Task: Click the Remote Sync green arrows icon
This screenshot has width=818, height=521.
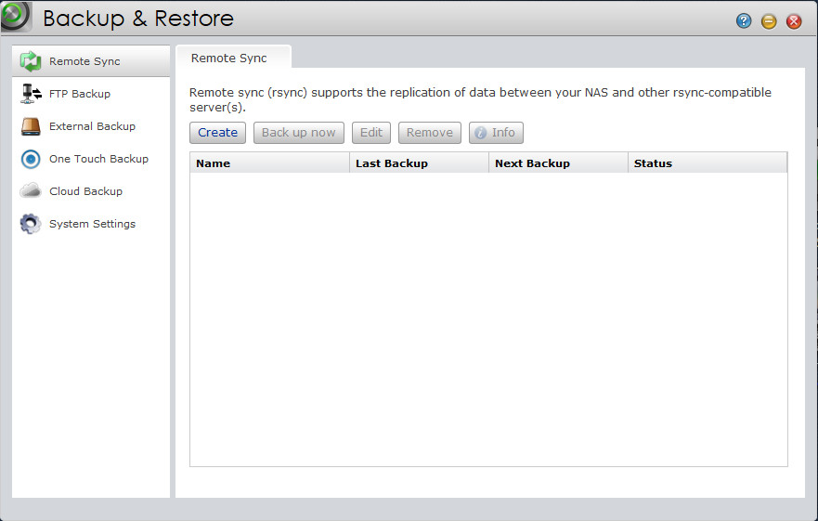Action: pos(31,61)
